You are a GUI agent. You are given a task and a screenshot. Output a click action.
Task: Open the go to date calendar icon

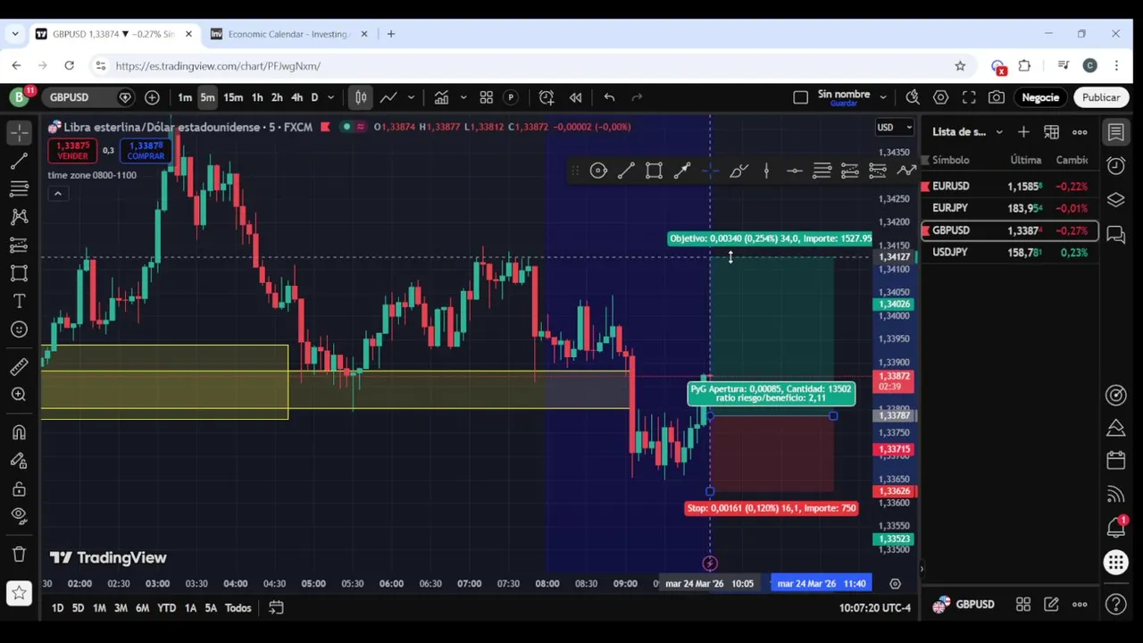point(276,608)
